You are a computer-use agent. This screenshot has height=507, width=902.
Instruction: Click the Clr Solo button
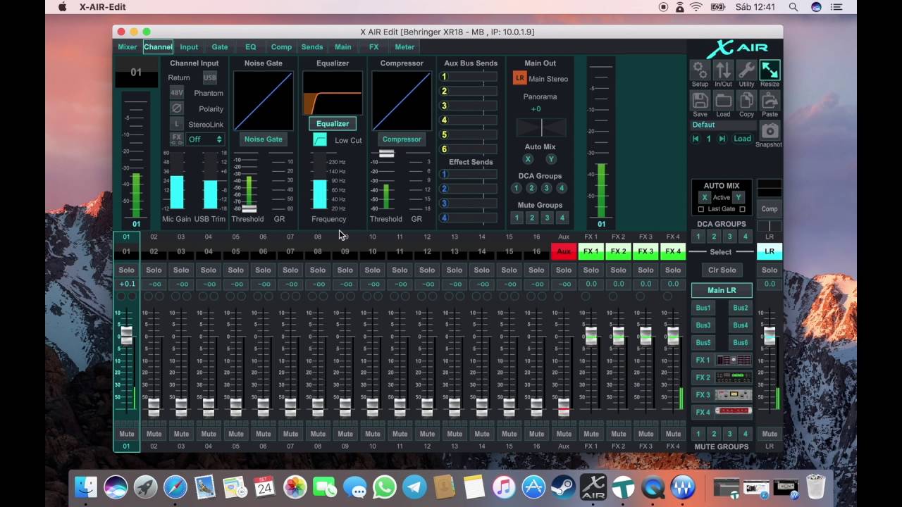tap(722, 270)
